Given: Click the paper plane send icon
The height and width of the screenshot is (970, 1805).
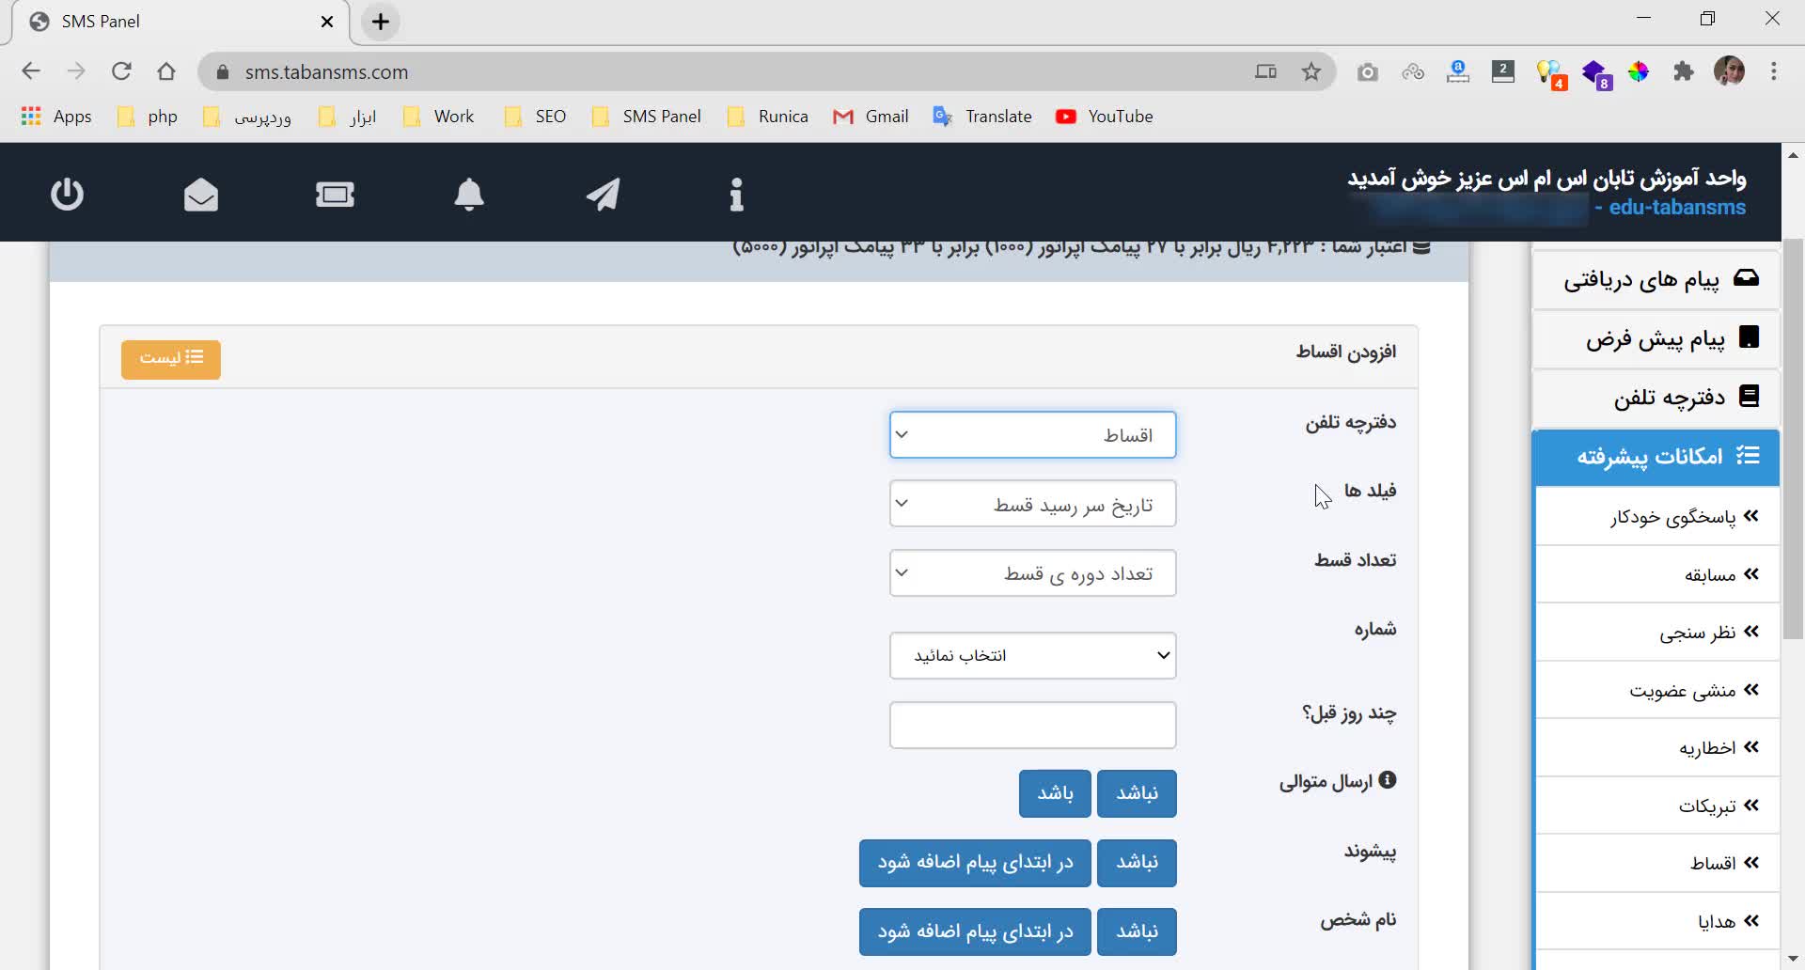Looking at the screenshot, I should pos(603,195).
